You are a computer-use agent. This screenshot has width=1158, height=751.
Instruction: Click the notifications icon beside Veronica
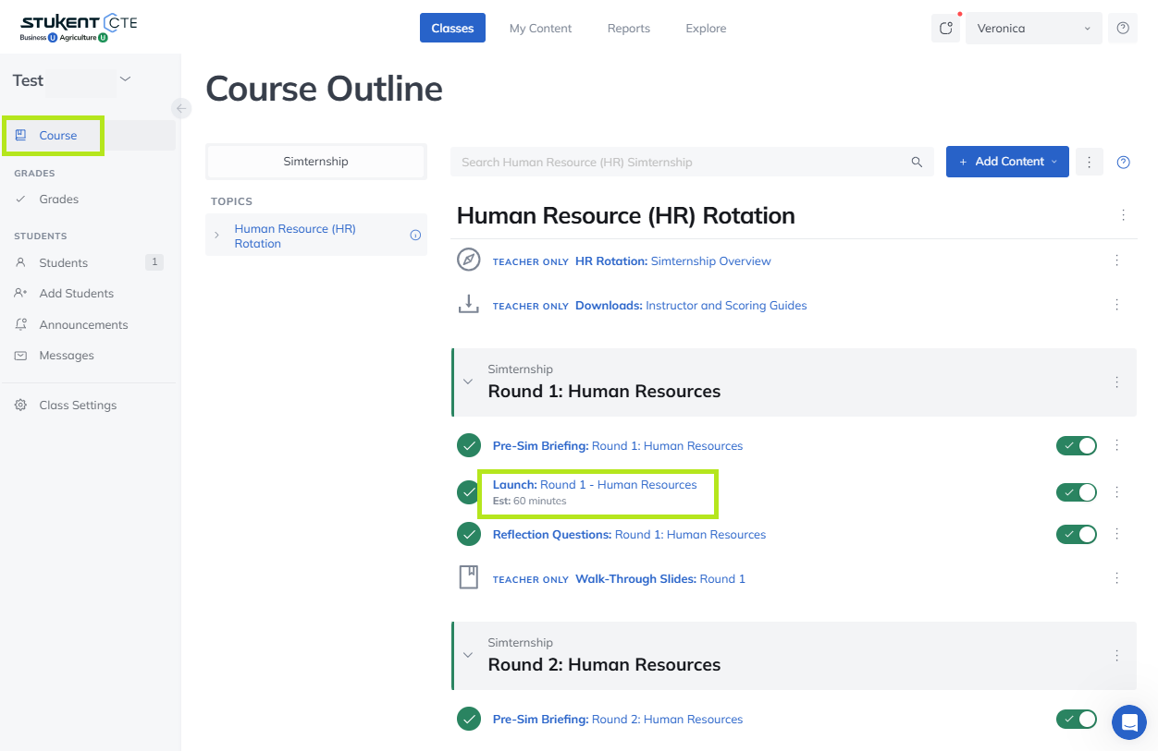point(945,29)
